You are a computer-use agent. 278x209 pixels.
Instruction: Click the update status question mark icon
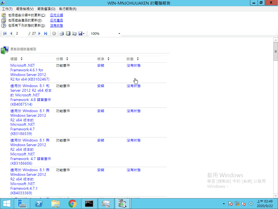pos(4,26)
